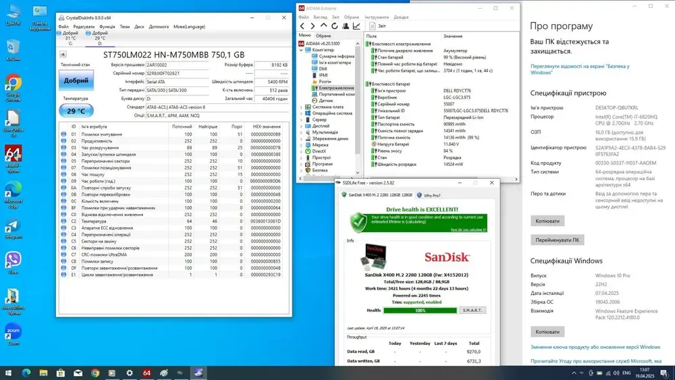This screenshot has height=380, width=675.
Task: Click the AIDA64 refresh toolbar icon
Action: (x=334, y=26)
